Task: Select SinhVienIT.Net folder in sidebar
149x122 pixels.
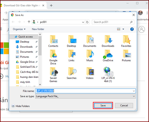Action: coord(27,67)
